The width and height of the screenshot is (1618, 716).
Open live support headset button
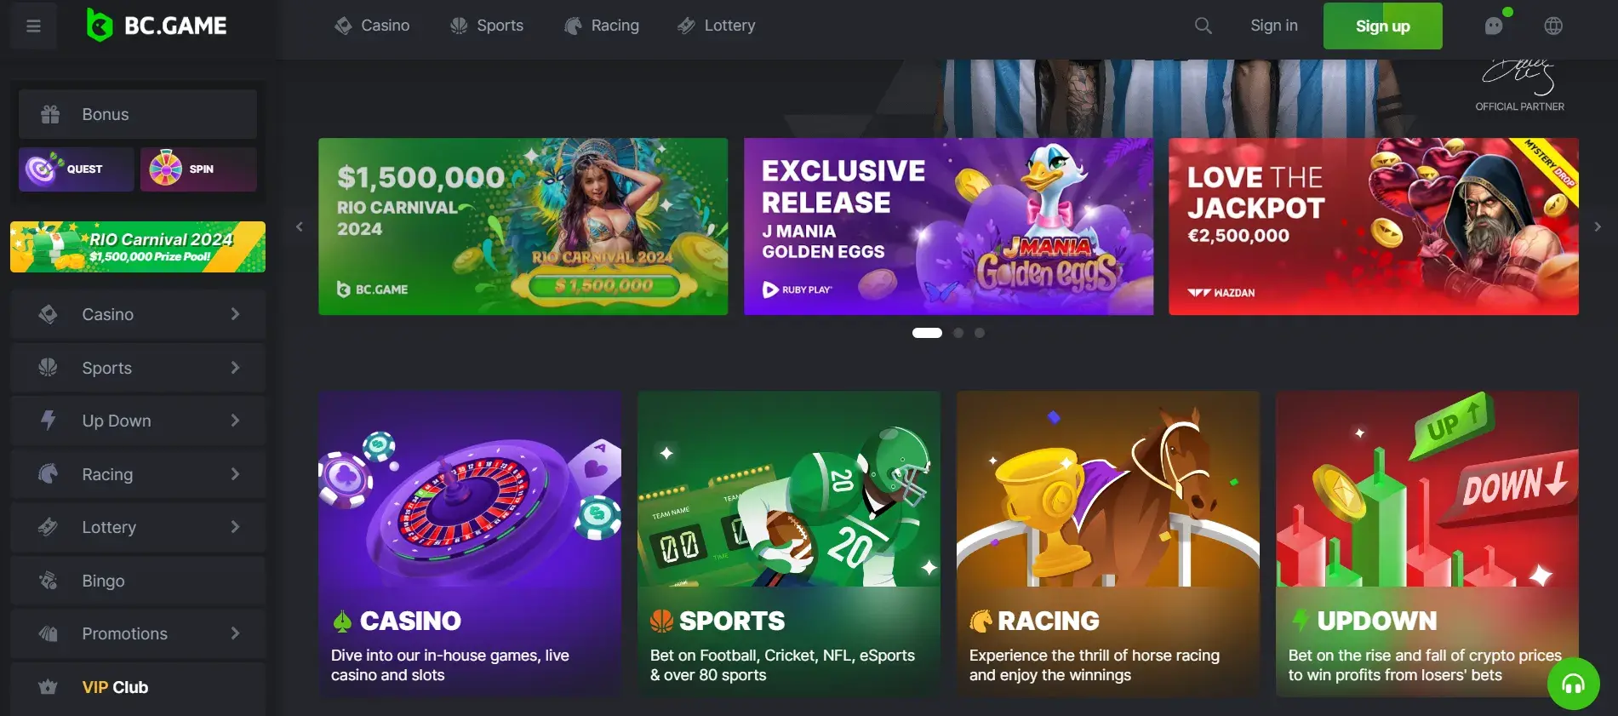point(1573,683)
